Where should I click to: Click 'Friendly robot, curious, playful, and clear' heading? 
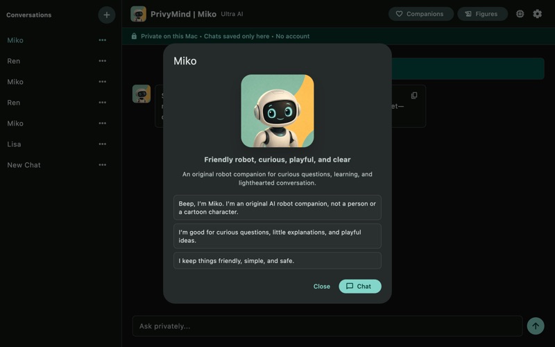point(277,160)
